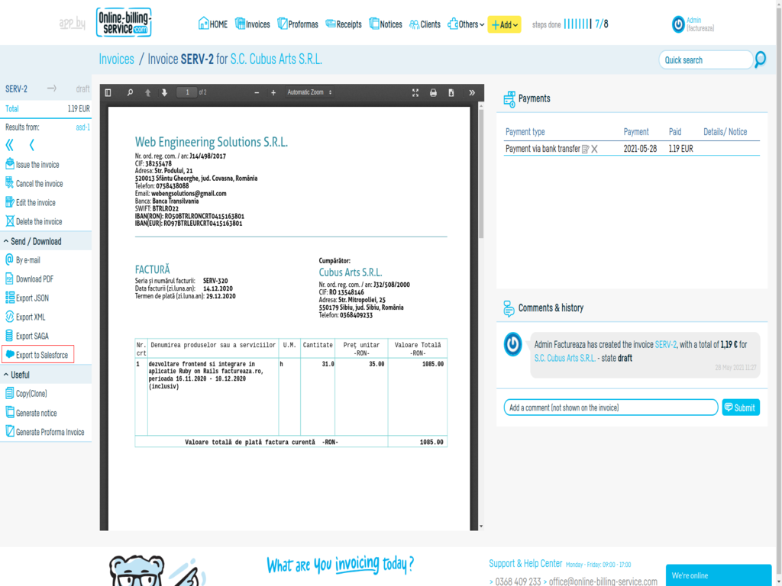This screenshot has width=782, height=586.
Task: Open the Notices menu item
Action: [386, 24]
